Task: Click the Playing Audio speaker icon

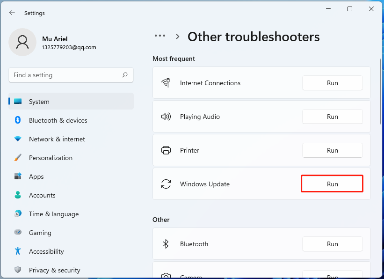Action: [x=166, y=117]
